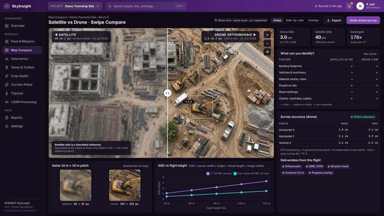Click the Horizontal X accuracy row
This screenshot has width=384, height=216.
[x=328, y=130]
